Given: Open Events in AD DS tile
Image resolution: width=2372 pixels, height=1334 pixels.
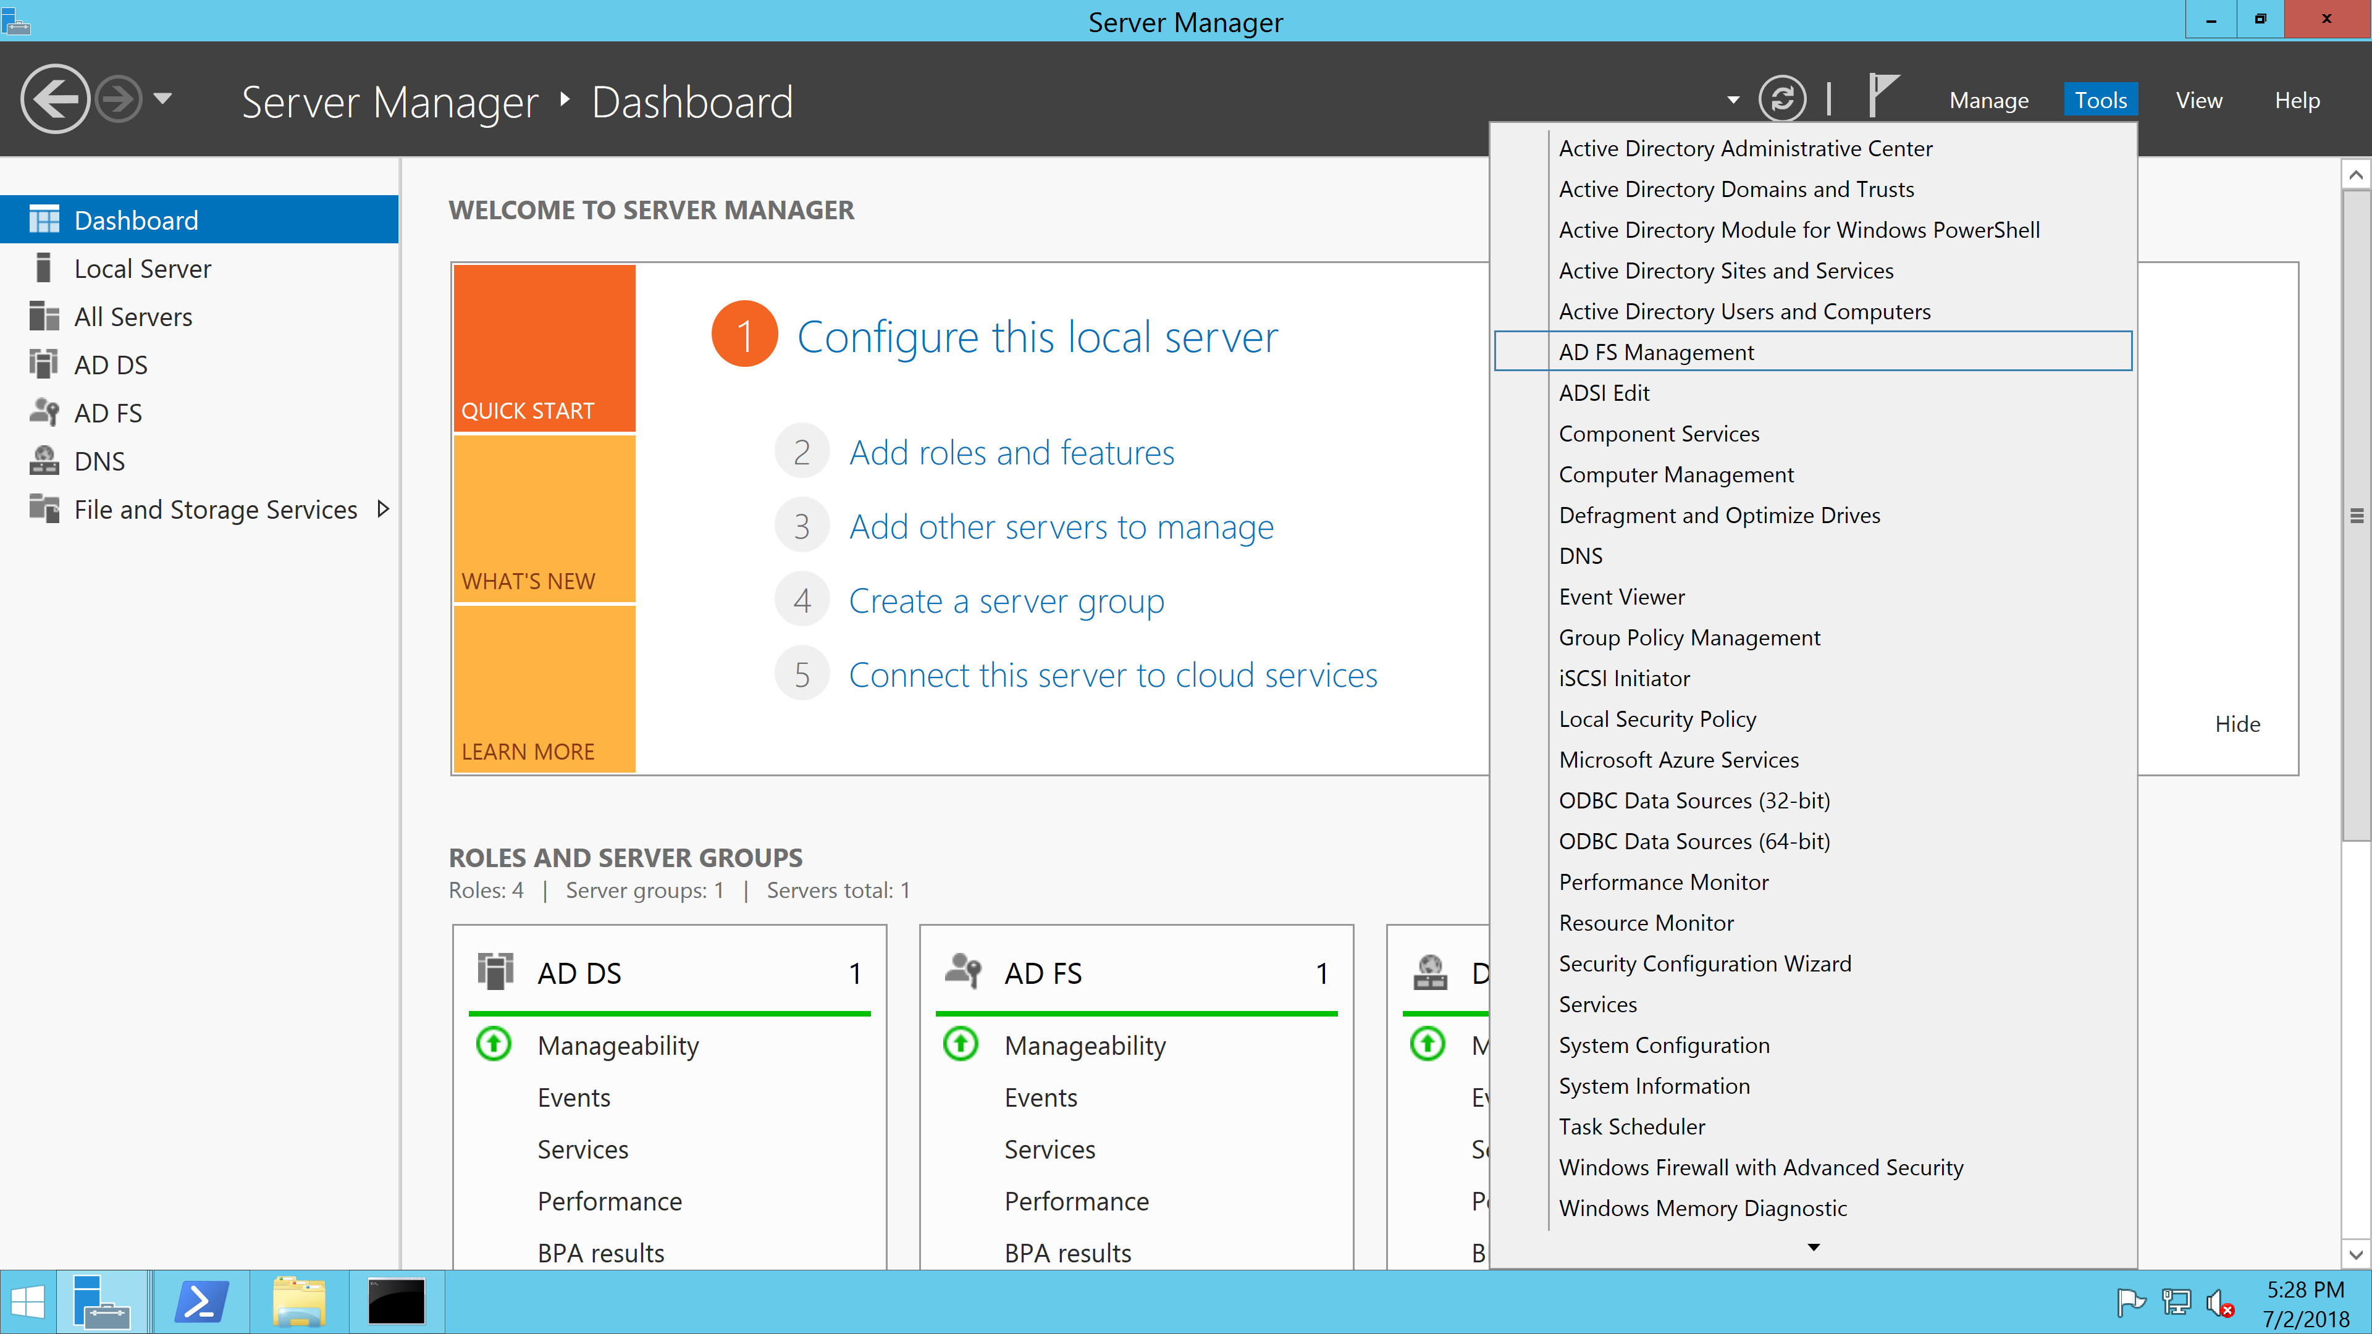Looking at the screenshot, I should pos(574,1097).
